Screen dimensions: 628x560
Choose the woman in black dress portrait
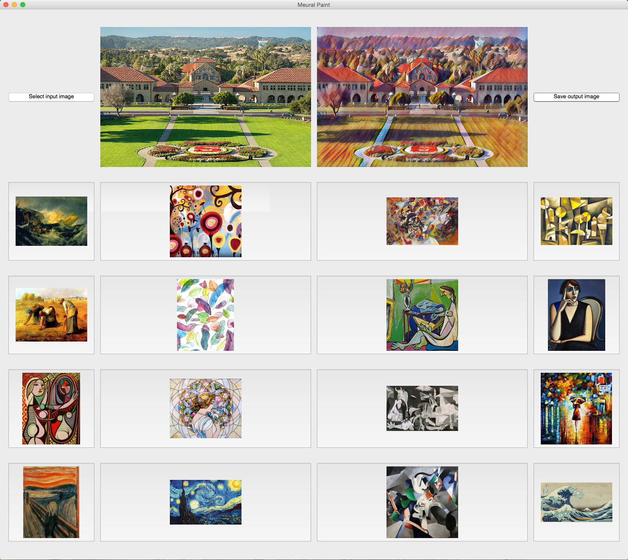pos(577,315)
